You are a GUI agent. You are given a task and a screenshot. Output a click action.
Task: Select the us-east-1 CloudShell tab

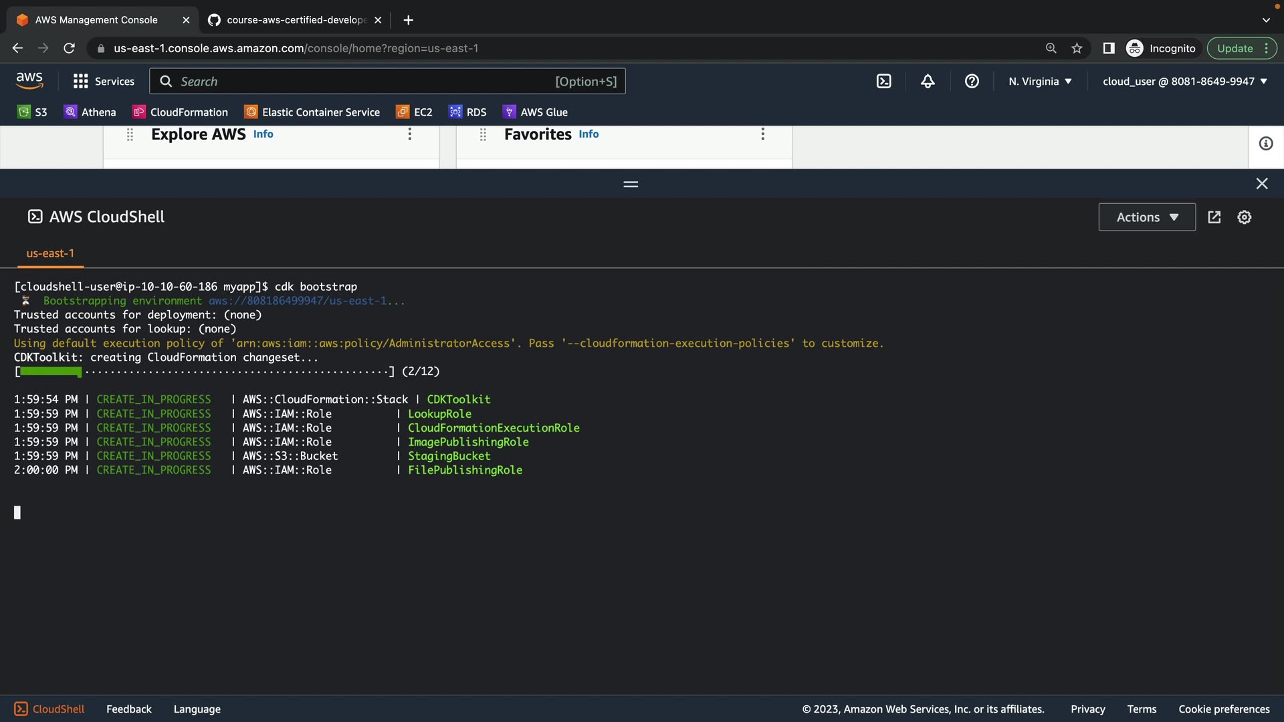click(x=50, y=253)
